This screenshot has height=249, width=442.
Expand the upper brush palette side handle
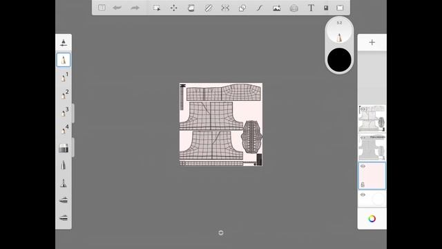(x=73, y=113)
